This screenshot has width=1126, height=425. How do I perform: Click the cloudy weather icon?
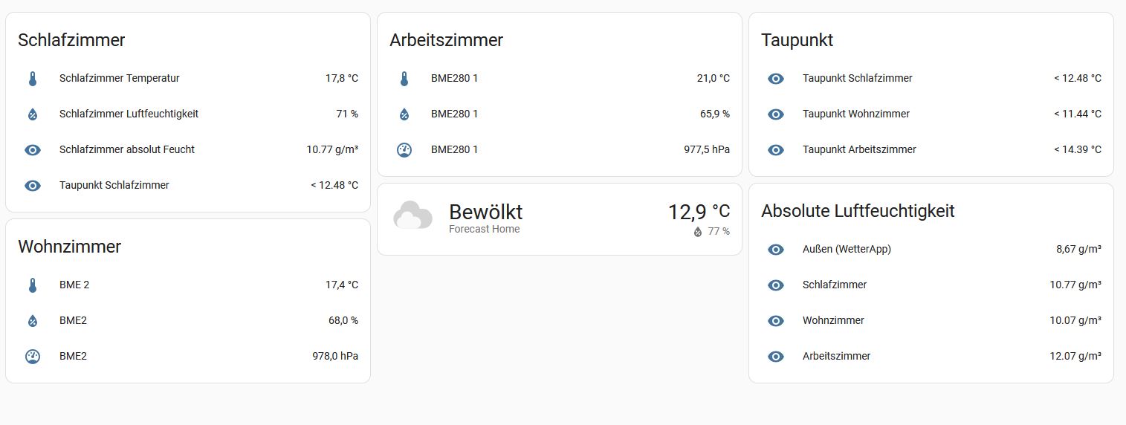point(412,216)
